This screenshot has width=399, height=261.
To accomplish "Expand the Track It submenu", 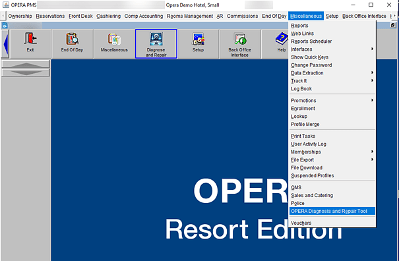I will pos(332,81).
